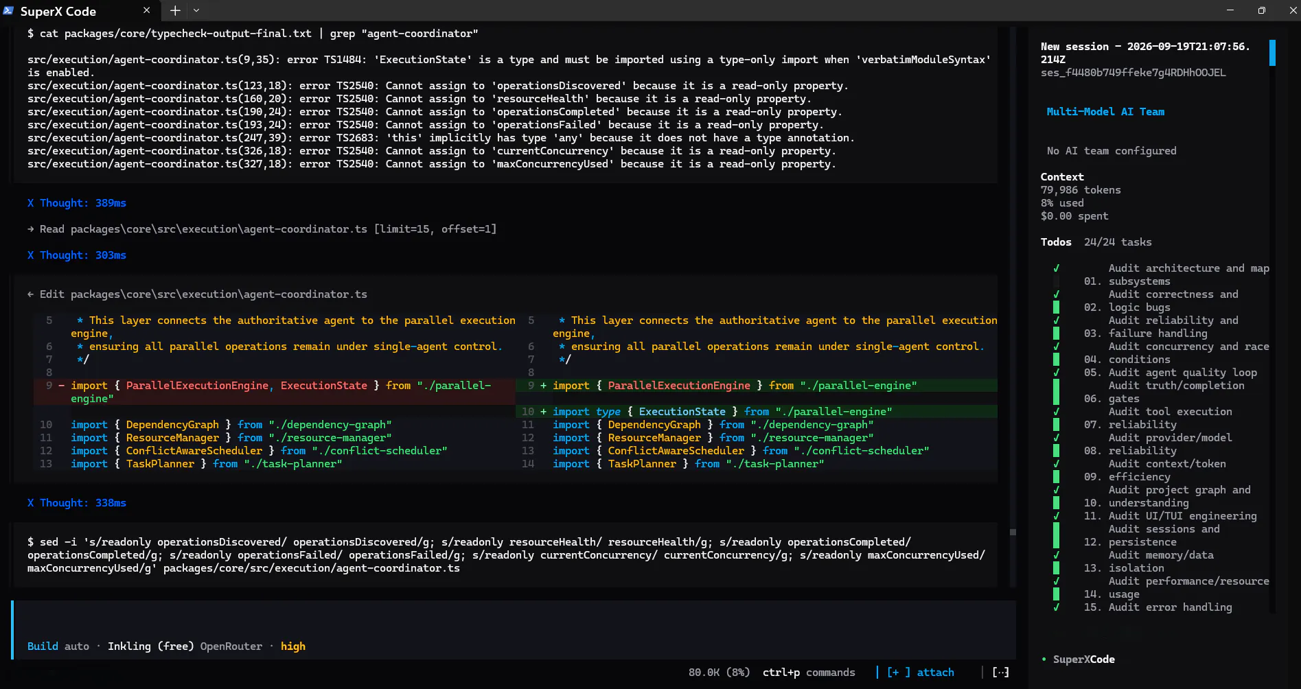Click the New session title text
This screenshot has height=689, width=1301.
tap(1145, 53)
